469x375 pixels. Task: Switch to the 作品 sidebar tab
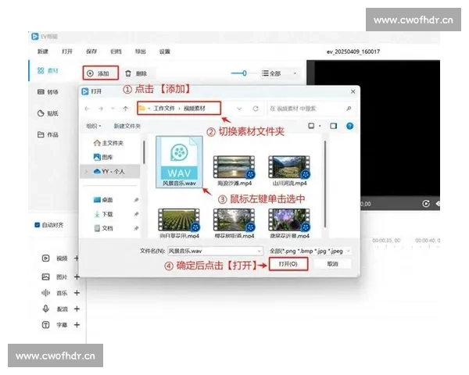[x=48, y=134]
